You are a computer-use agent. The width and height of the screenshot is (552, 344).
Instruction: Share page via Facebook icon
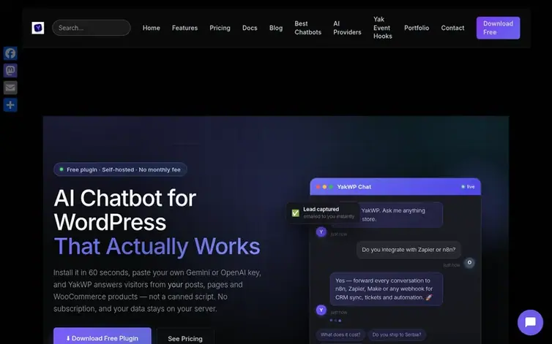tap(10, 53)
